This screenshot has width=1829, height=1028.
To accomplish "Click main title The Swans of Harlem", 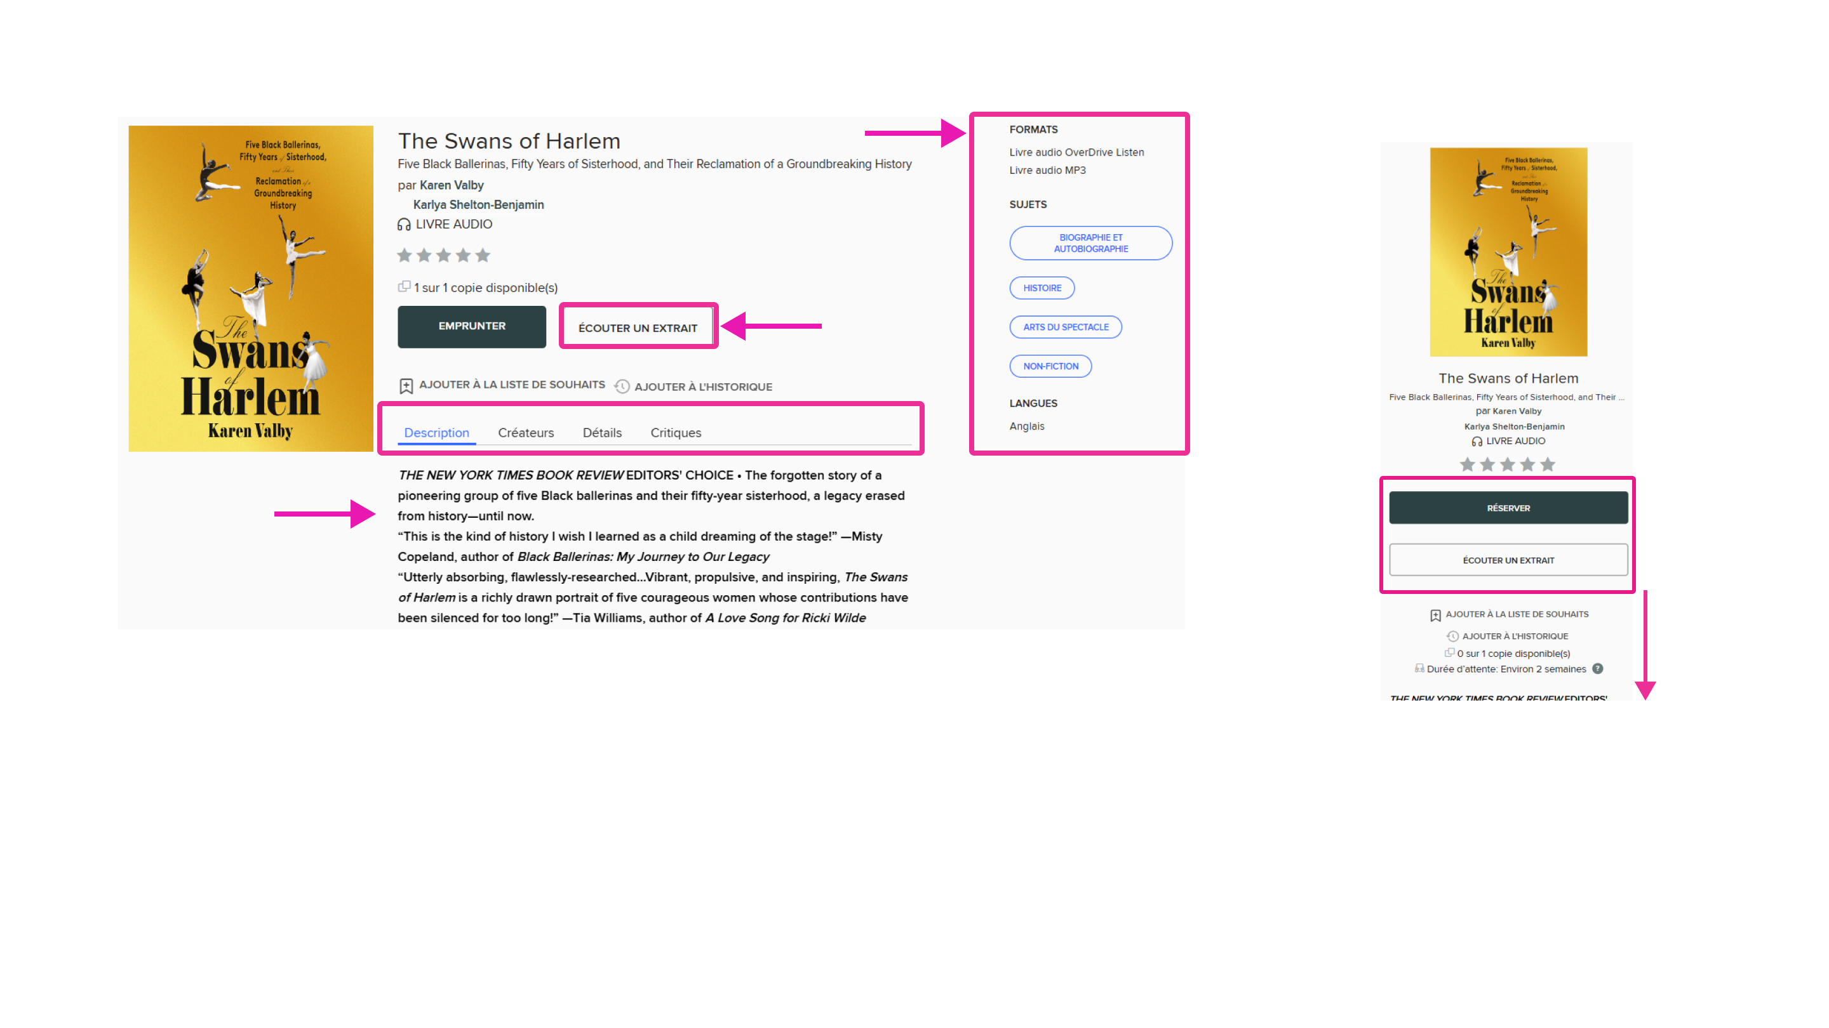I will pyautogui.click(x=508, y=141).
